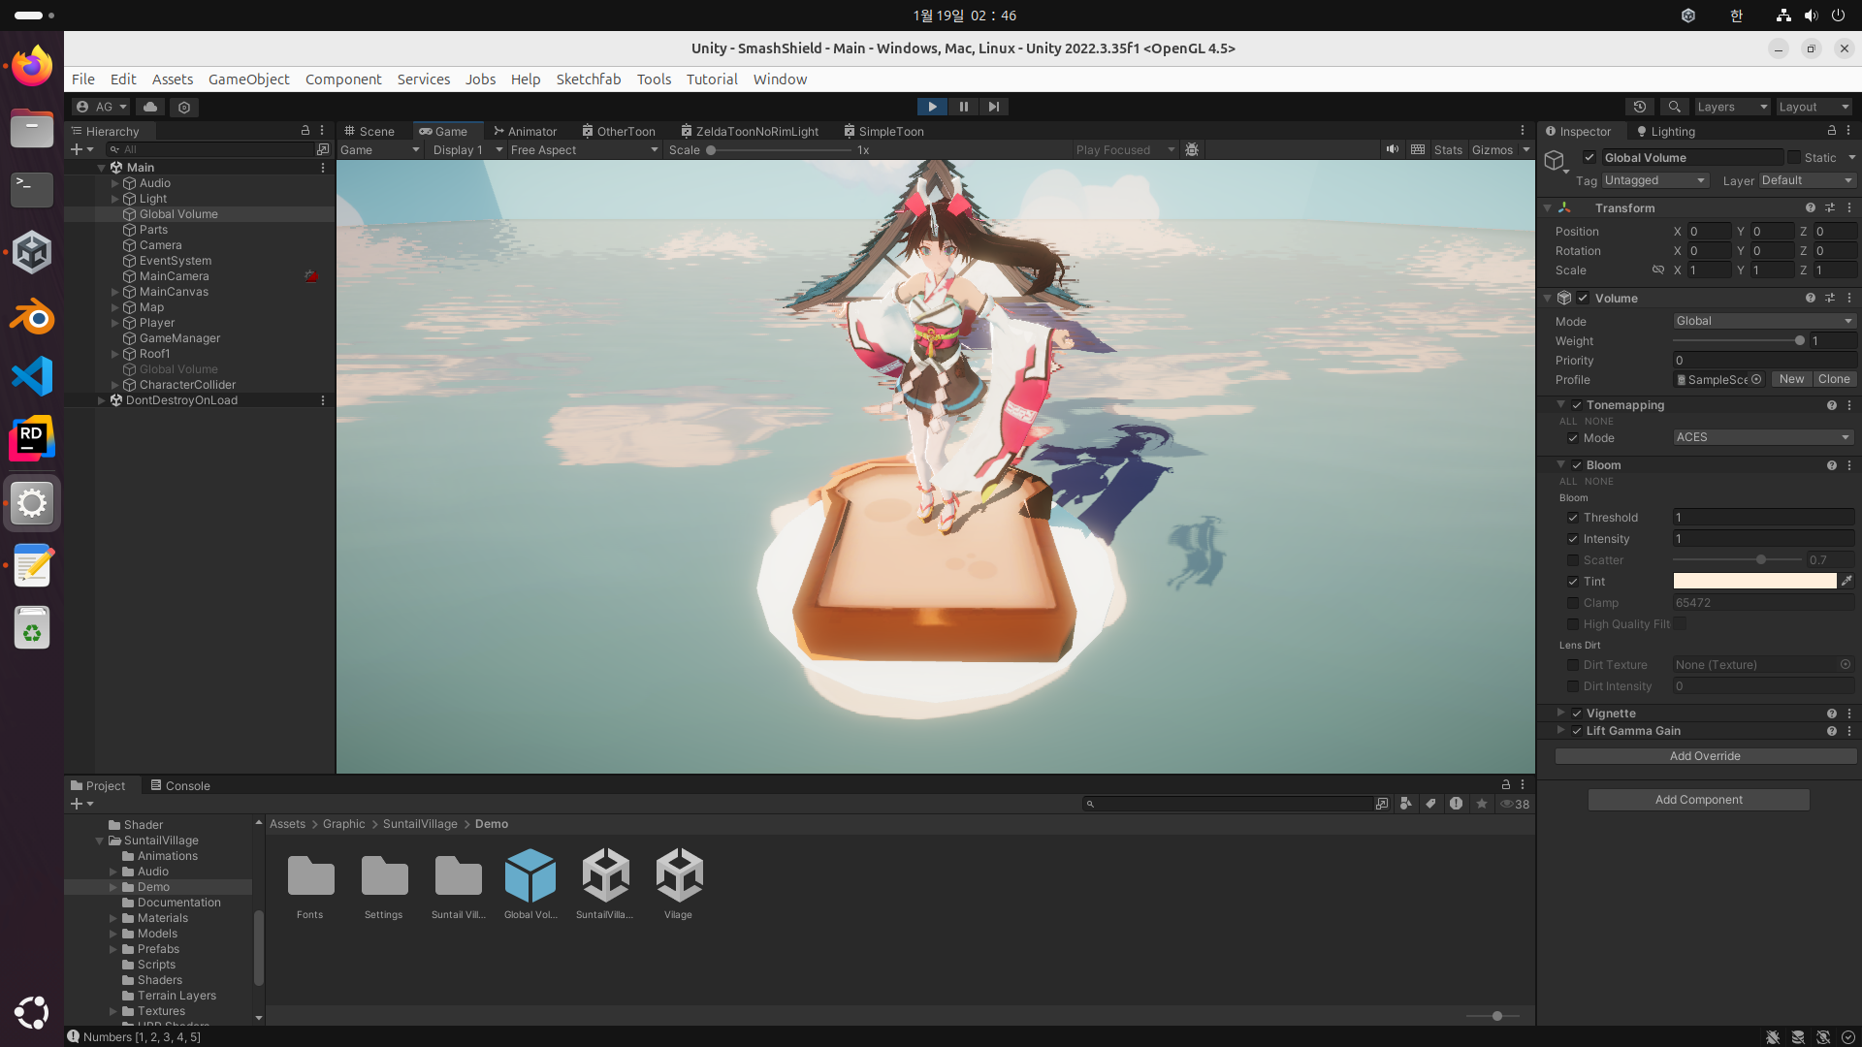Viewport: 1862px width, 1047px height.
Task: Enable the Bloom Scatter override checkbox
Action: 1573,560
